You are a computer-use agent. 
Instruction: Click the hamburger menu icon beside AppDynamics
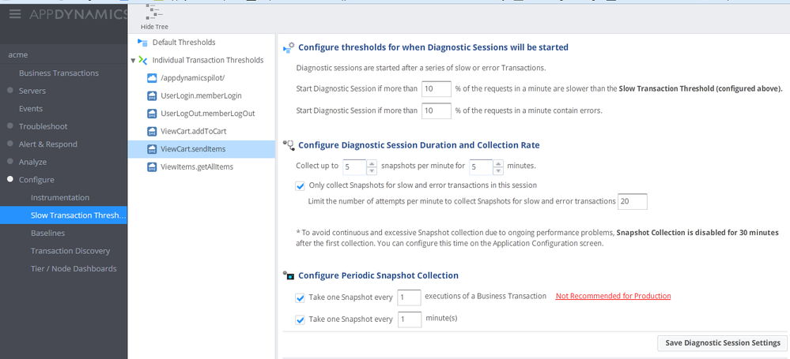tap(15, 14)
